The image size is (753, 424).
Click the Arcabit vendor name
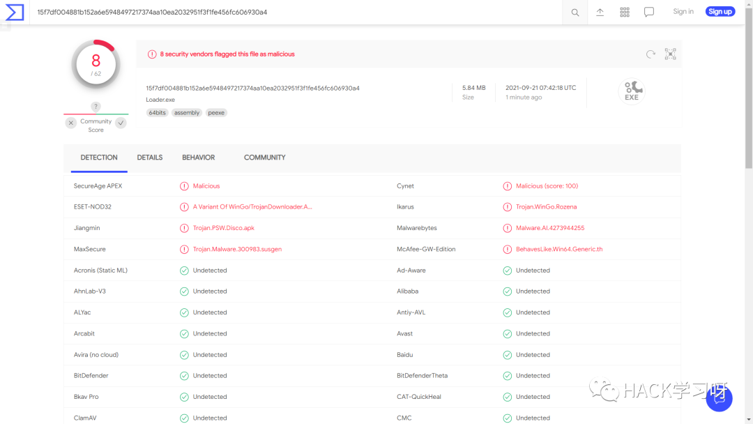pyautogui.click(x=84, y=333)
